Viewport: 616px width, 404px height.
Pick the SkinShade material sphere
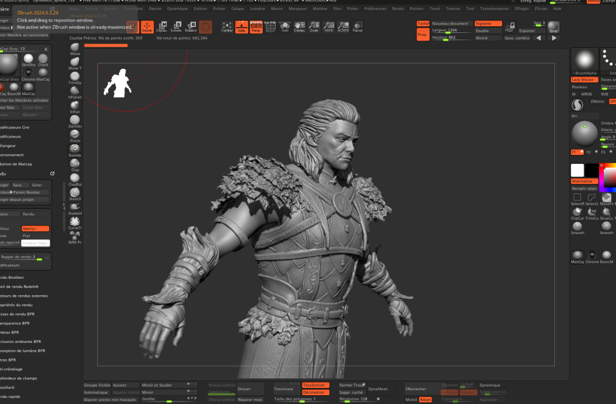pyautogui.click(x=28, y=61)
